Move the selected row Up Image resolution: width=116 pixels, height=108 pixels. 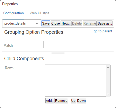pyautogui.click(x=73, y=101)
